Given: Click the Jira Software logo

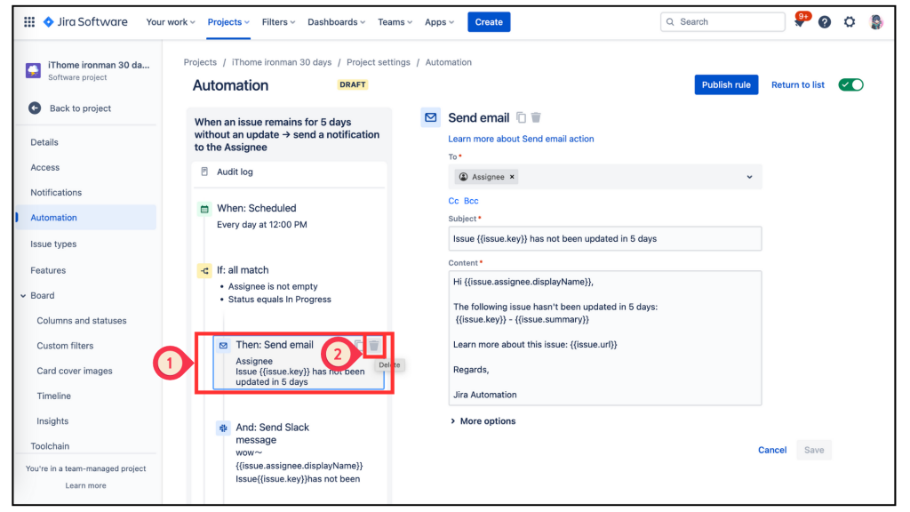Looking at the screenshot, I should click(85, 22).
